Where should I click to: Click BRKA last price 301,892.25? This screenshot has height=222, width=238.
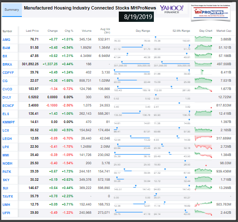(x=30, y=64)
